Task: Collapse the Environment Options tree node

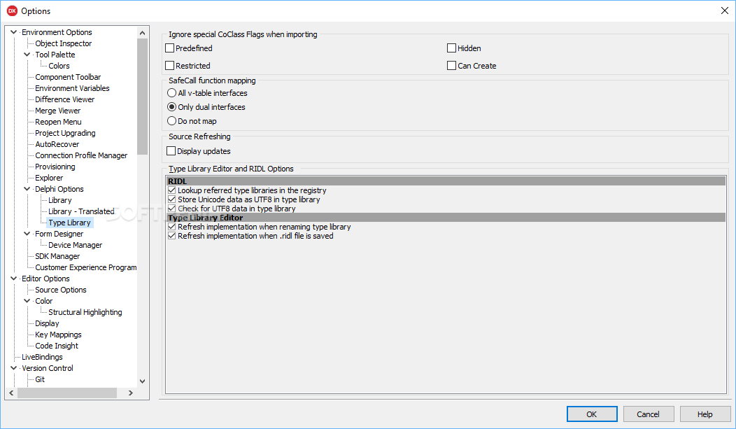Action: click(13, 32)
